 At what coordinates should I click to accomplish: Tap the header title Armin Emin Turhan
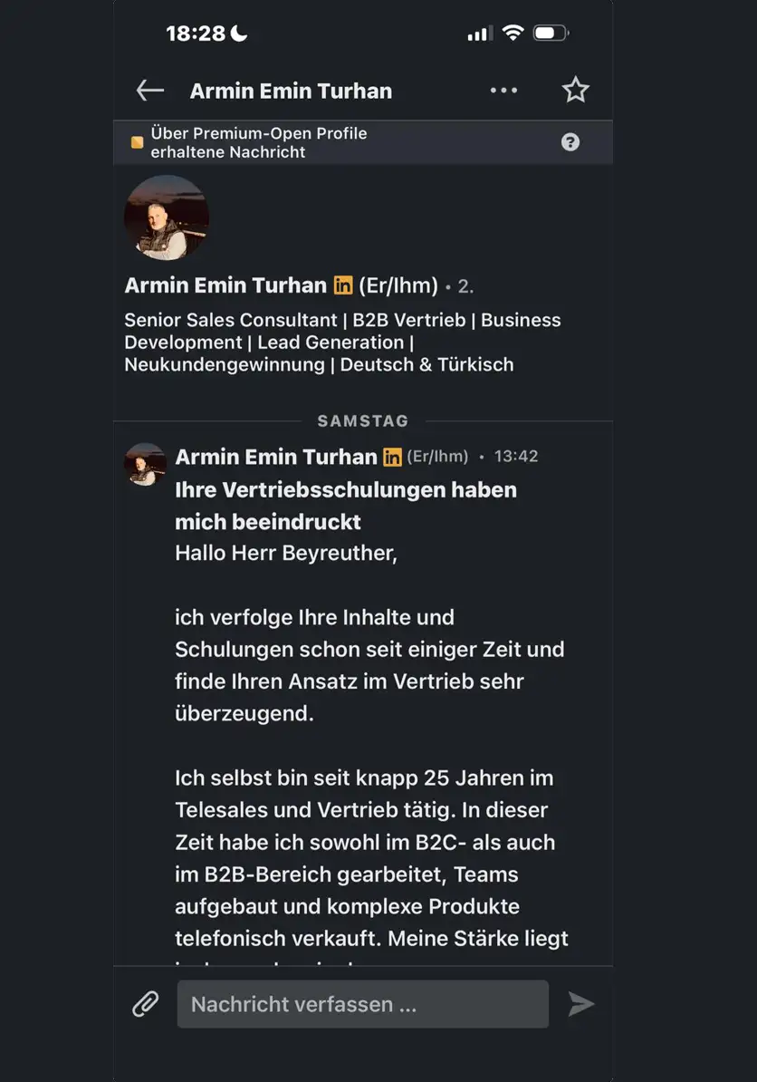tap(291, 92)
